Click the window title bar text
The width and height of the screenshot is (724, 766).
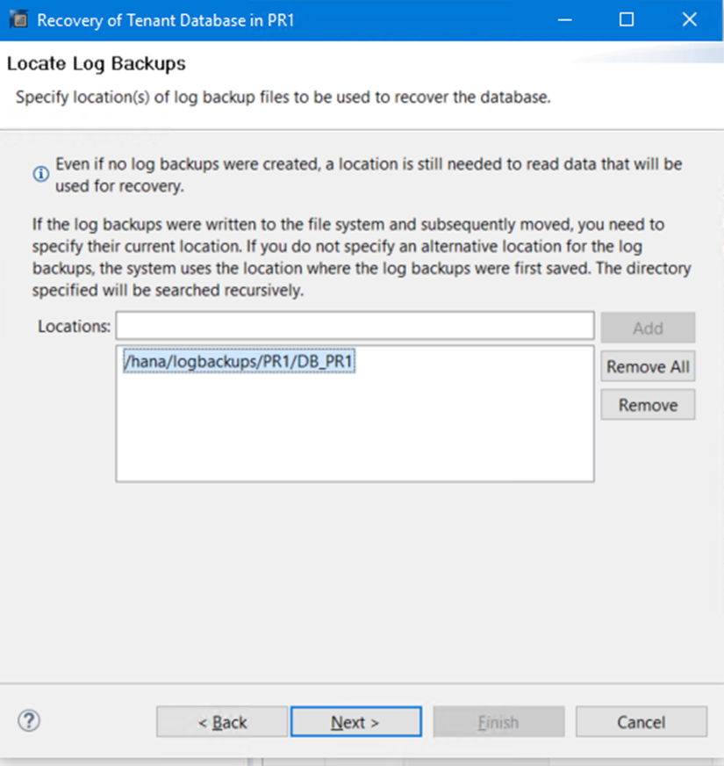click(x=165, y=19)
